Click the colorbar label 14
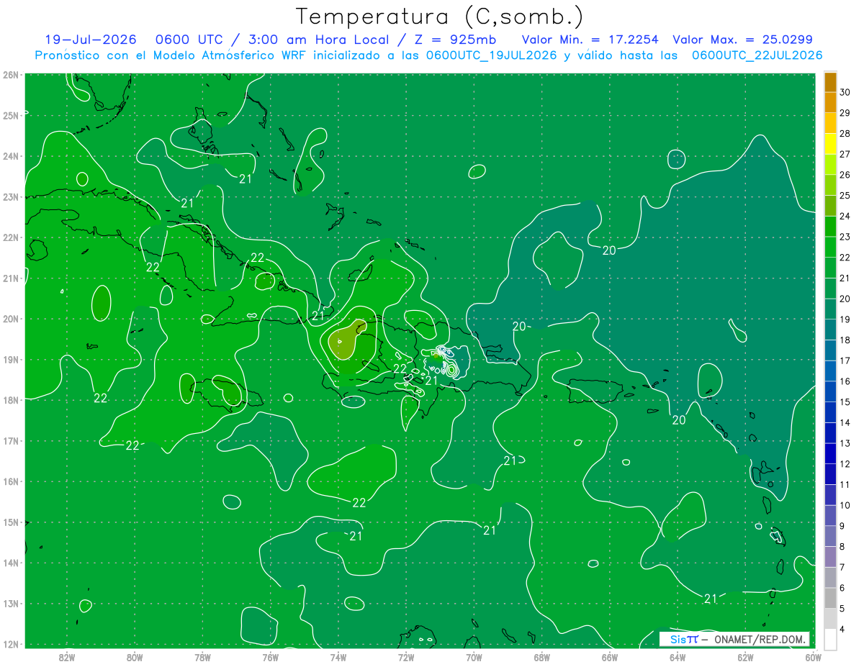The height and width of the screenshot is (667, 864). coord(845,422)
